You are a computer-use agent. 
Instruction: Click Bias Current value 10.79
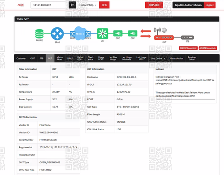pyautogui.click(x=55, y=107)
